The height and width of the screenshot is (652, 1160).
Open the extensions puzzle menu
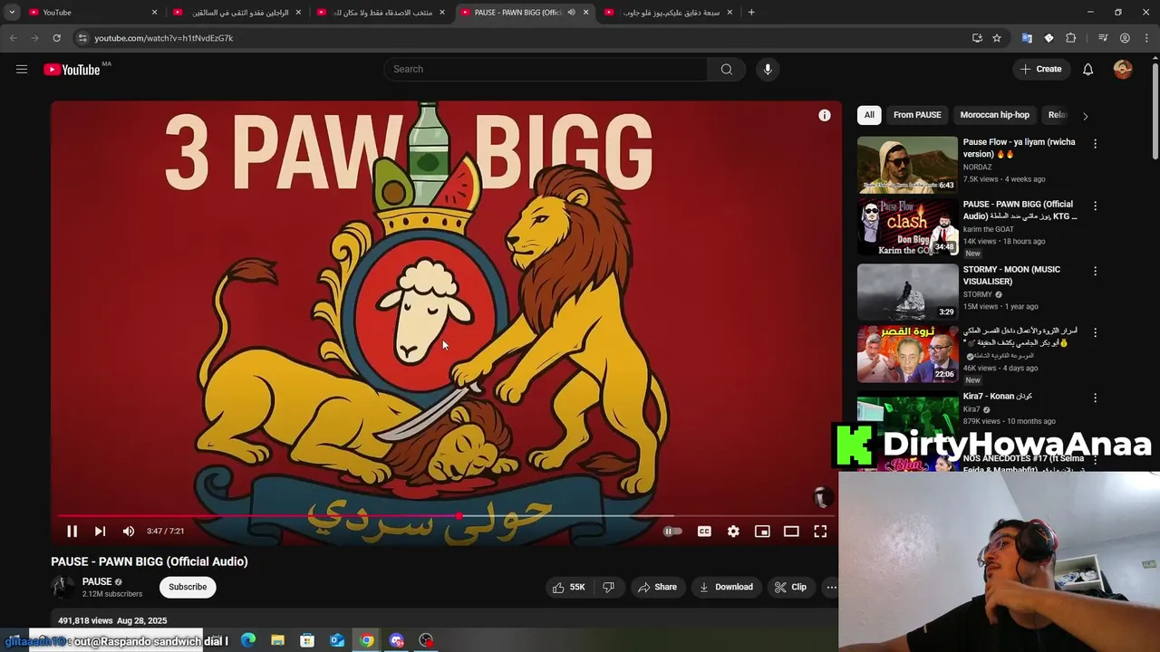point(1070,38)
